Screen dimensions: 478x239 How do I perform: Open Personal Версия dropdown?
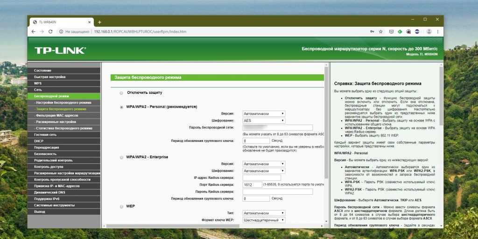tap(264, 113)
